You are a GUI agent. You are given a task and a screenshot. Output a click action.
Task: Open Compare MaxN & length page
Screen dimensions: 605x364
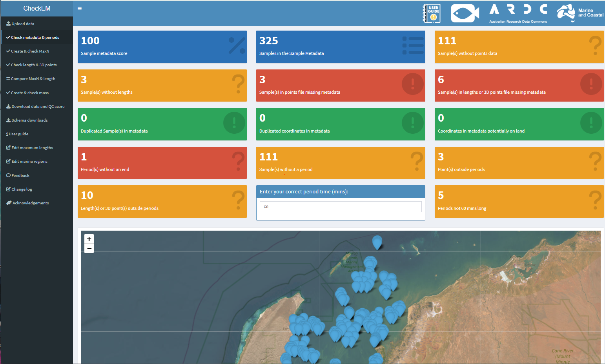click(x=33, y=79)
